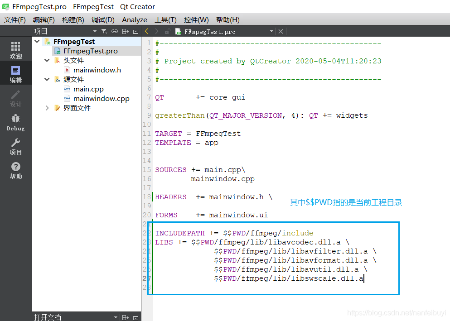Screen dimensions: 450x321
Task: Select the FFmpegTest root project
Action: [x=74, y=42]
